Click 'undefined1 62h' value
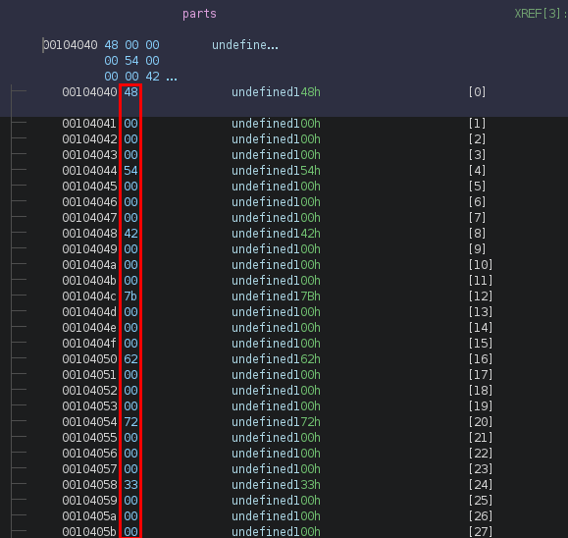This screenshot has height=538, width=568. coord(276,359)
